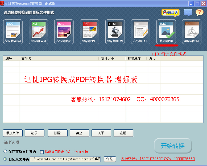Open help via the question mark icon
This screenshot has width=207, height=166.
click(x=200, y=13)
